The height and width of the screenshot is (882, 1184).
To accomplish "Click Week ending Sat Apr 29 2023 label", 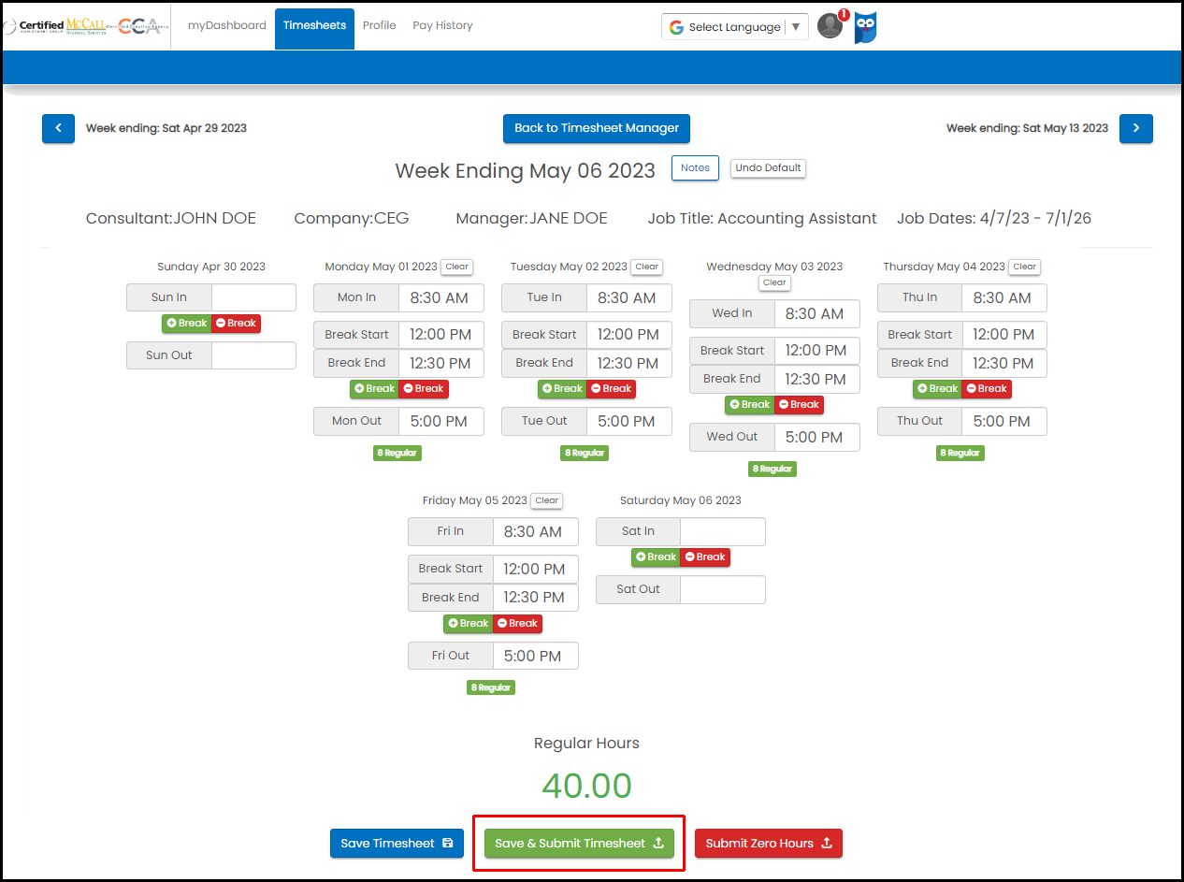I will [x=166, y=128].
